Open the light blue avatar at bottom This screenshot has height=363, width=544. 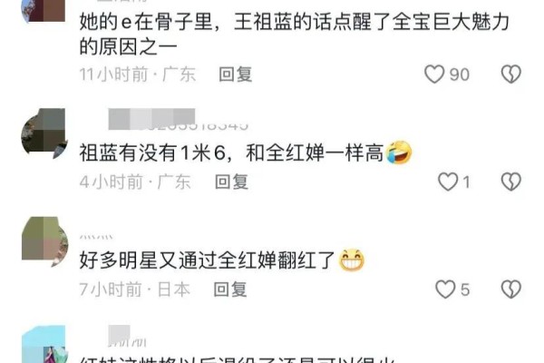(x=44, y=344)
